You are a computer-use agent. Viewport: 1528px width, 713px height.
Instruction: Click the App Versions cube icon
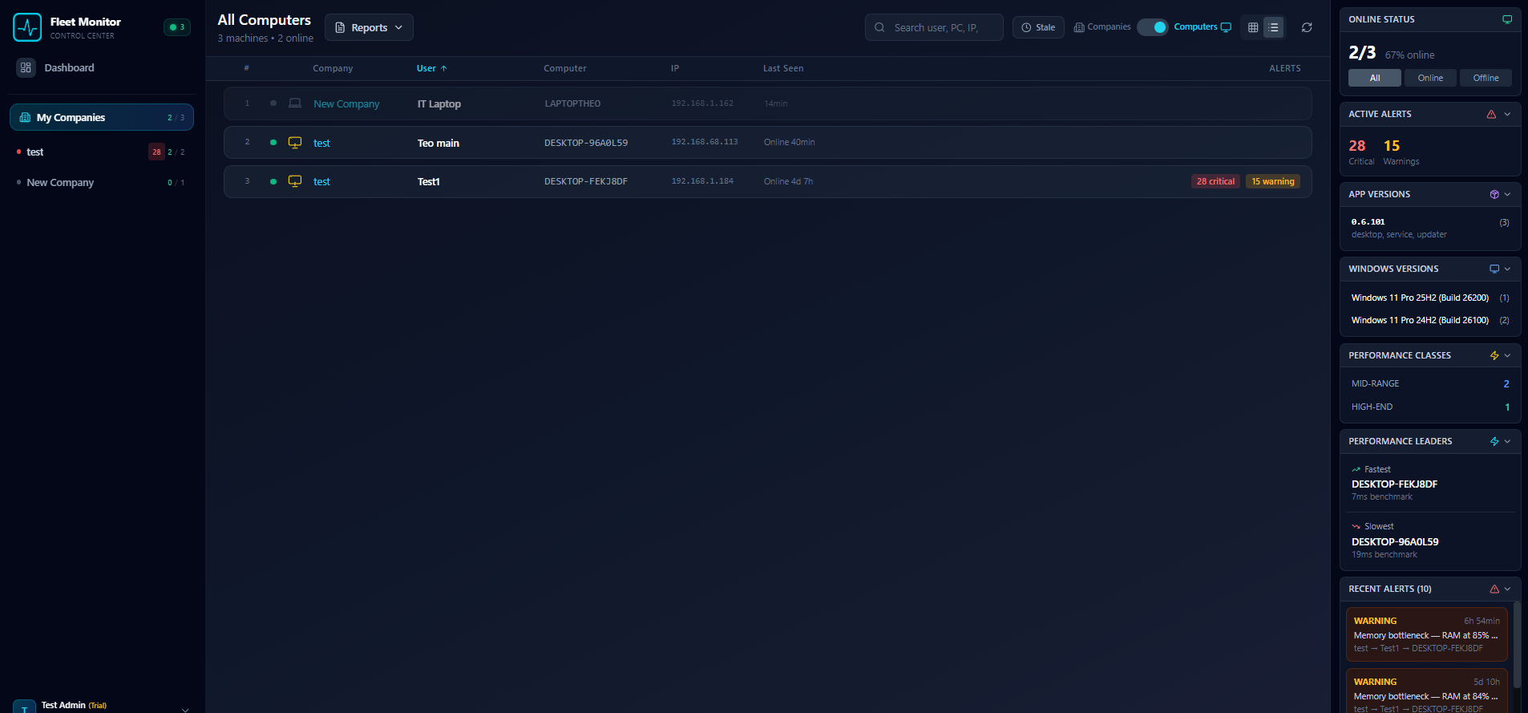1494,194
